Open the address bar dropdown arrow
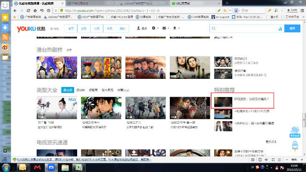The width and height of the screenshot is (306, 172). click(230, 10)
